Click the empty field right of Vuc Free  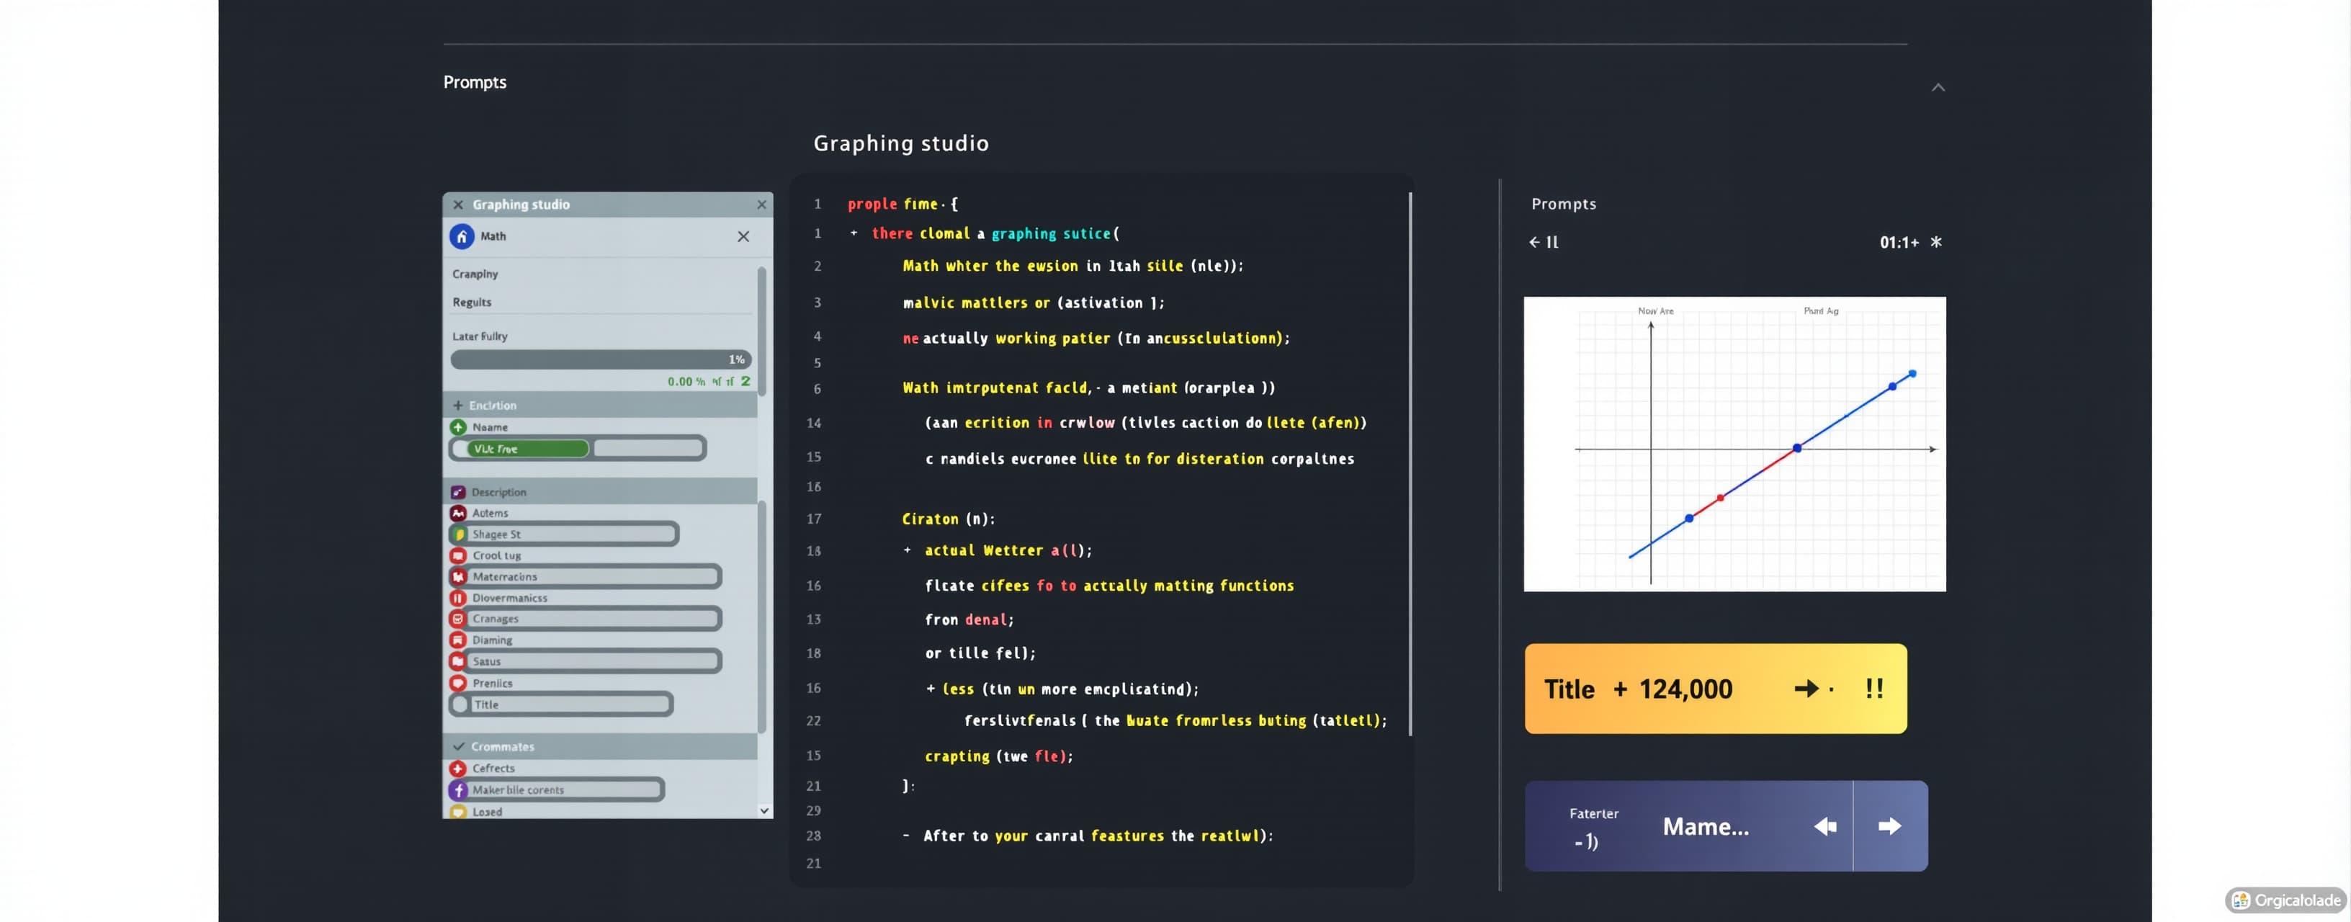coord(648,448)
